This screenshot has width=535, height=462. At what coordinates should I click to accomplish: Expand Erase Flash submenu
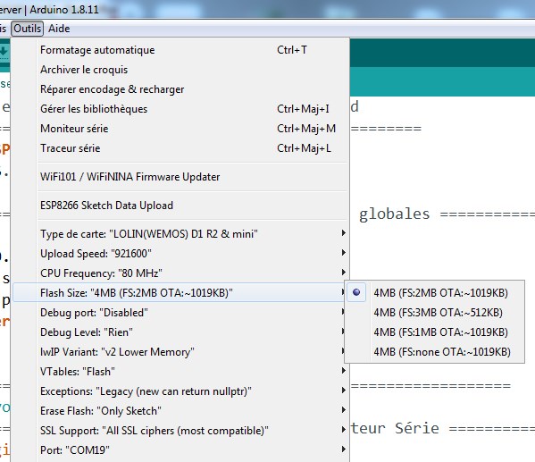[180, 411]
